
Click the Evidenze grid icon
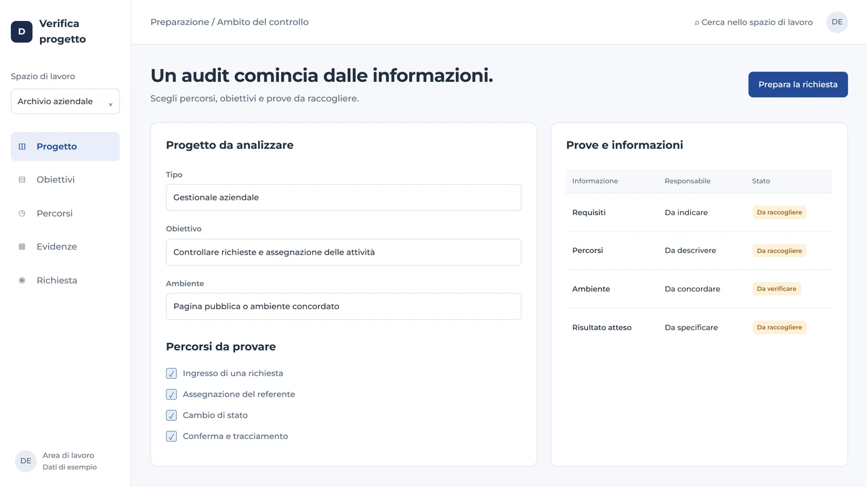click(22, 247)
